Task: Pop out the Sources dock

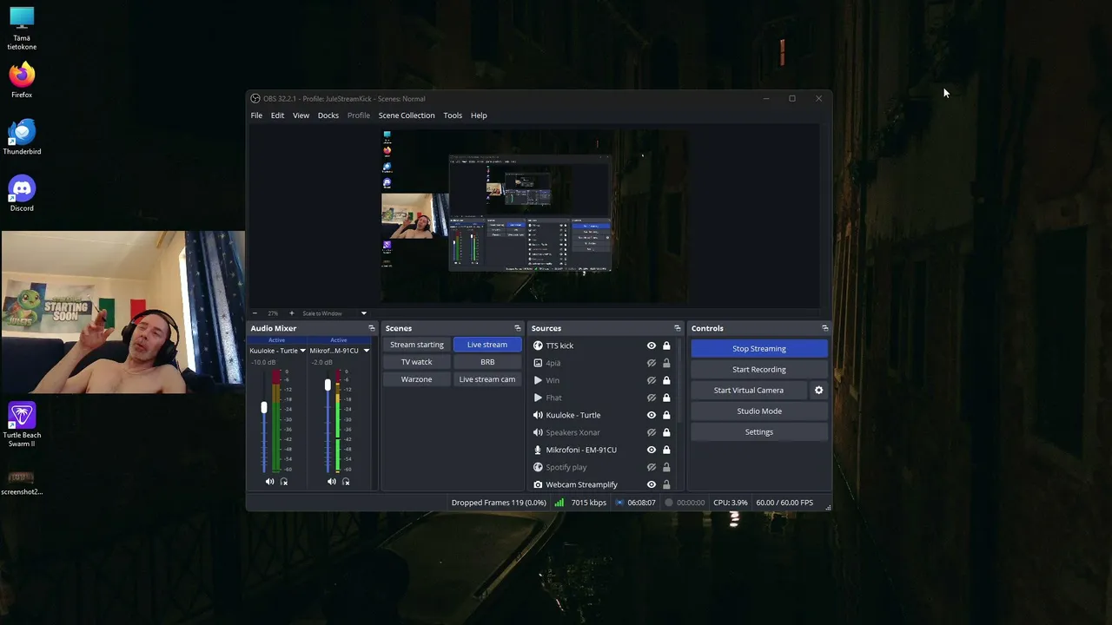Action: tap(678, 328)
